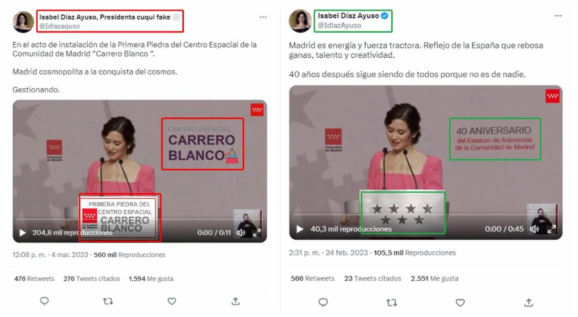
Task: Enter fullscreen on right video
Action: tap(551, 229)
